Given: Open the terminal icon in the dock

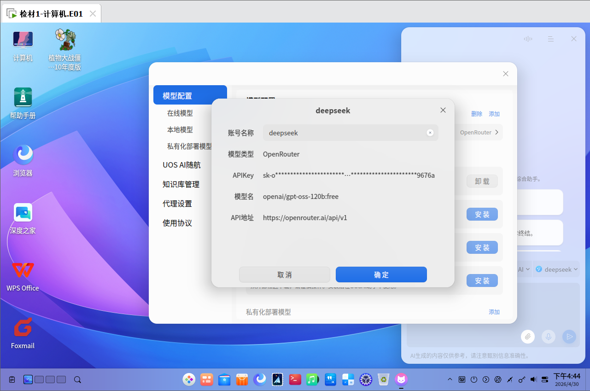Looking at the screenshot, I should pos(295,379).
